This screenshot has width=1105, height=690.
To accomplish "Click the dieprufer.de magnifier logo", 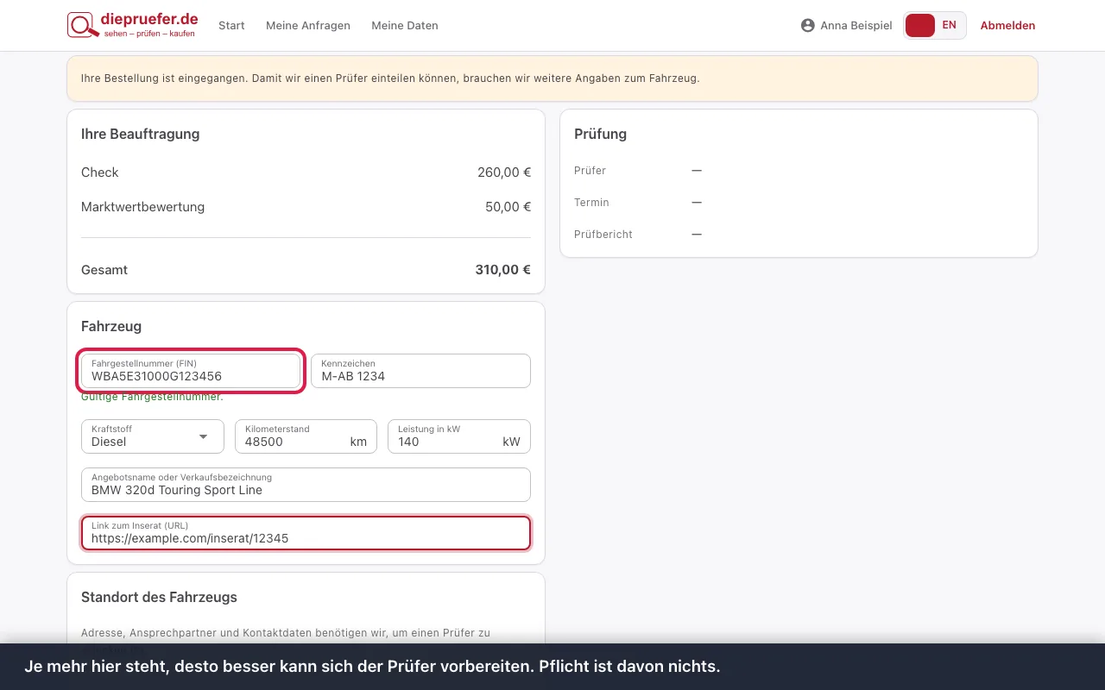I will click(x=83, y=25).
